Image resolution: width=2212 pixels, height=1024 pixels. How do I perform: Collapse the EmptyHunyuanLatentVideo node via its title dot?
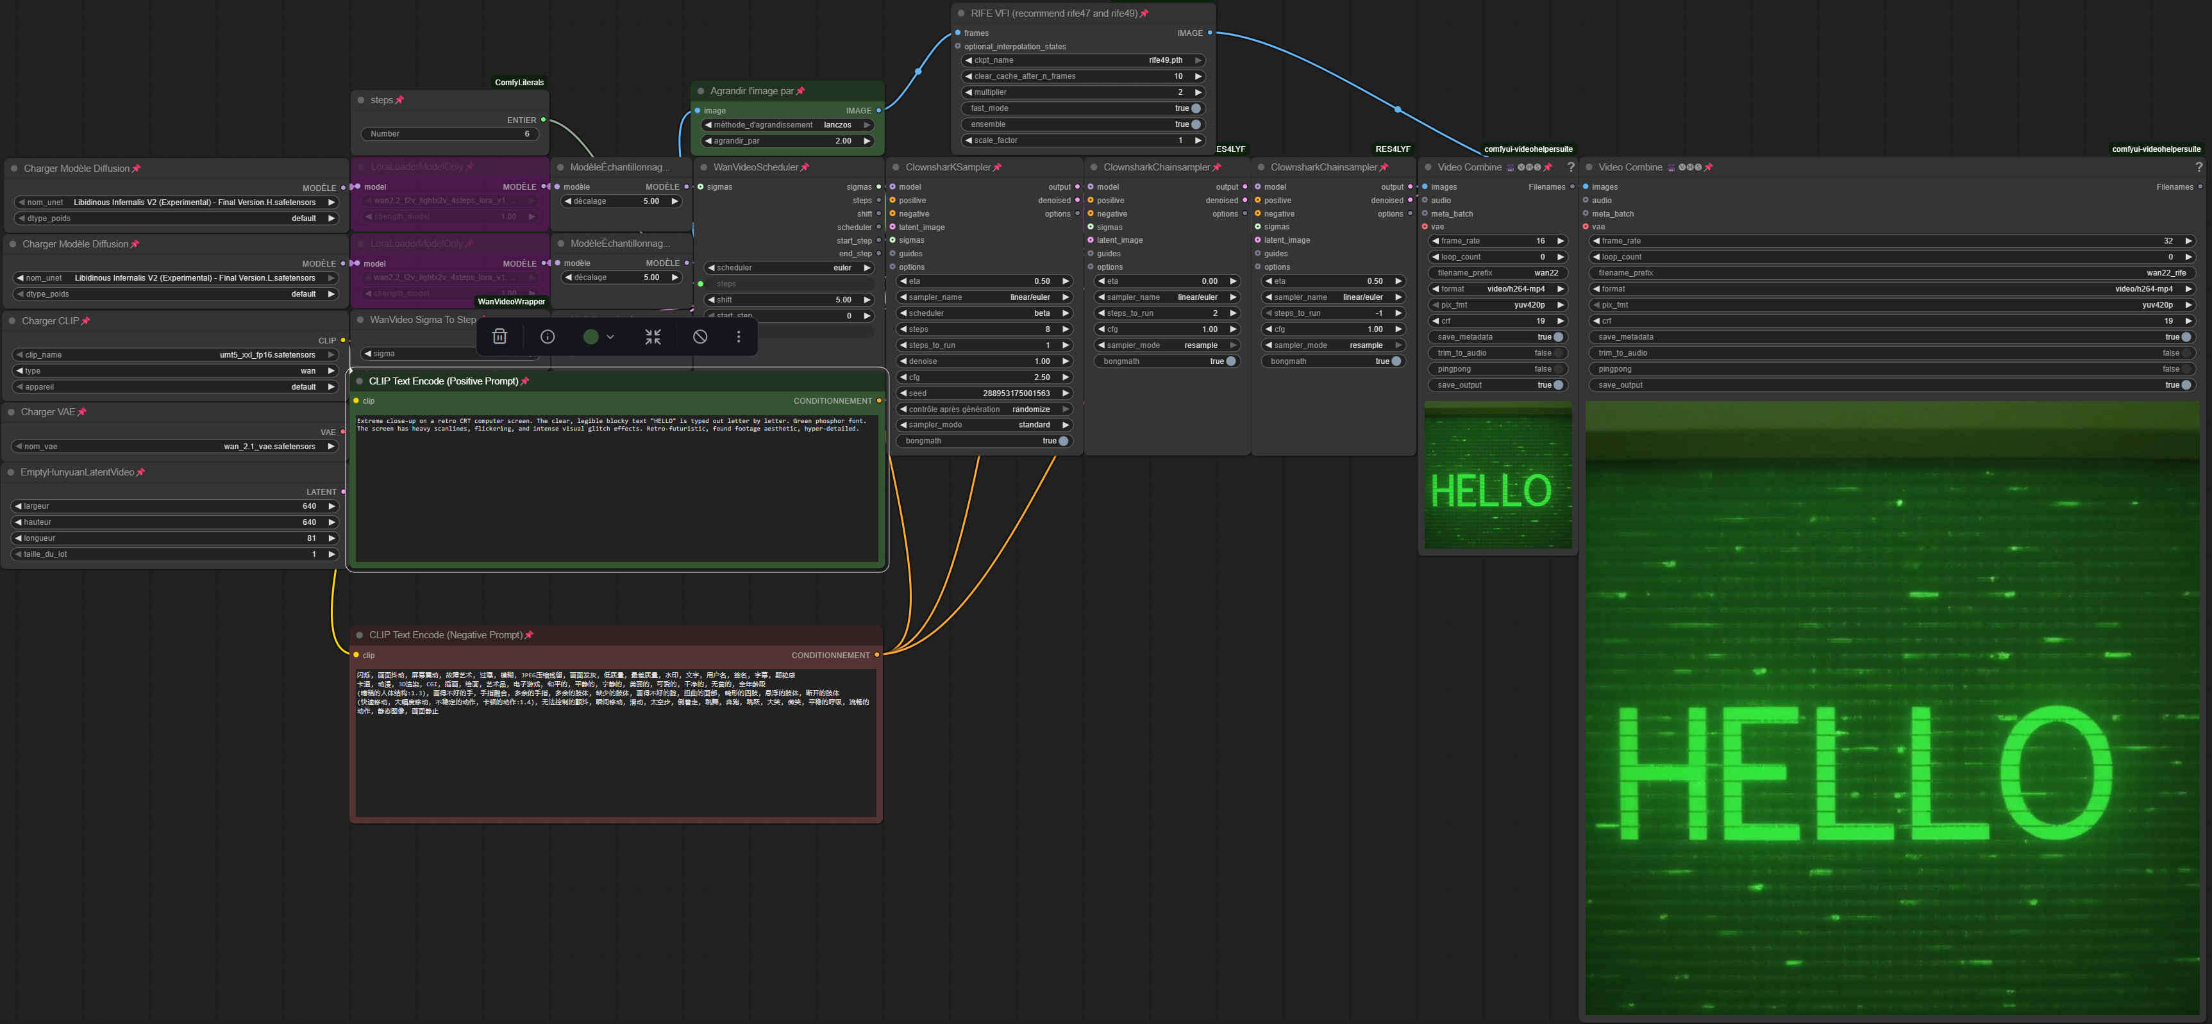[x=11, y=472]
